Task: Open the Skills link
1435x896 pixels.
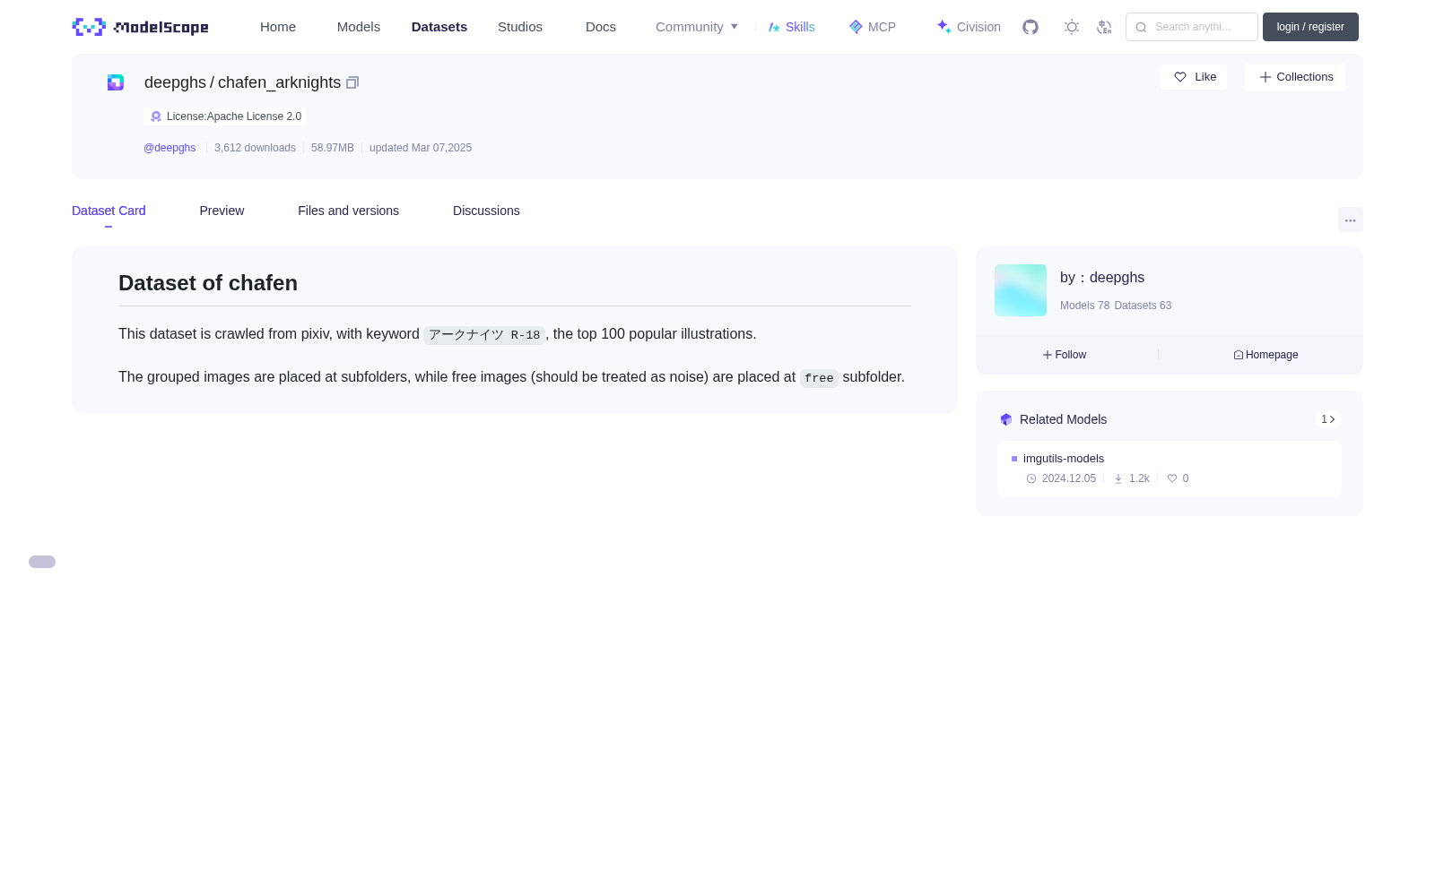Action: [x=792, y=27]
